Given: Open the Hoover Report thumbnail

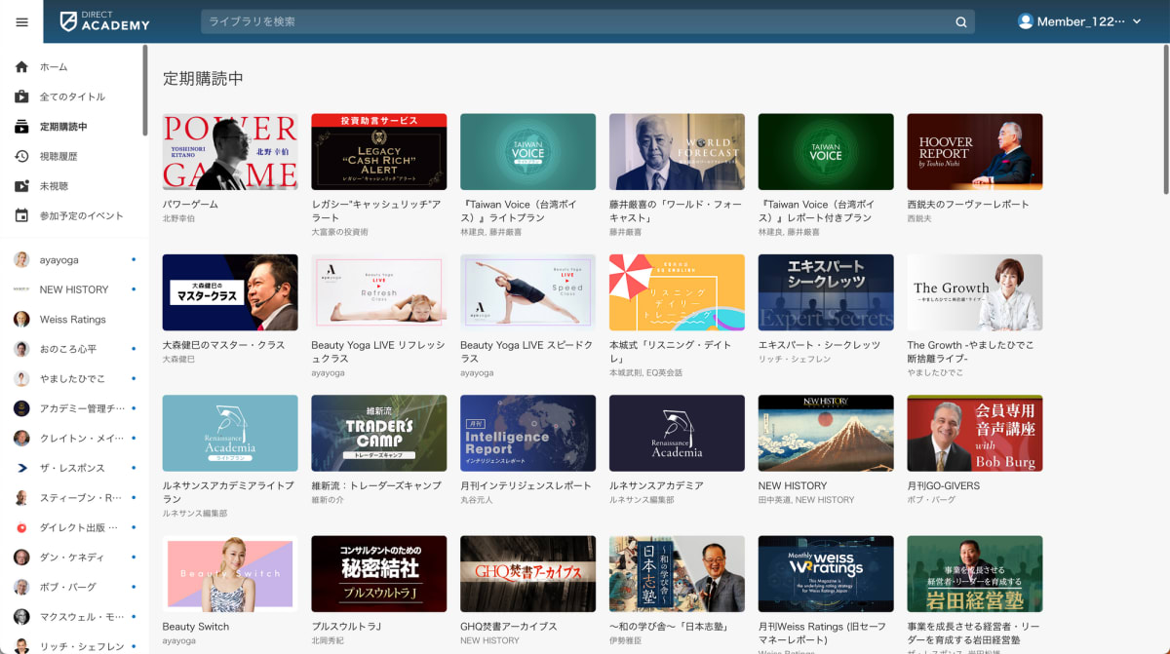Looking at the screenshot, I should [975, 152].
